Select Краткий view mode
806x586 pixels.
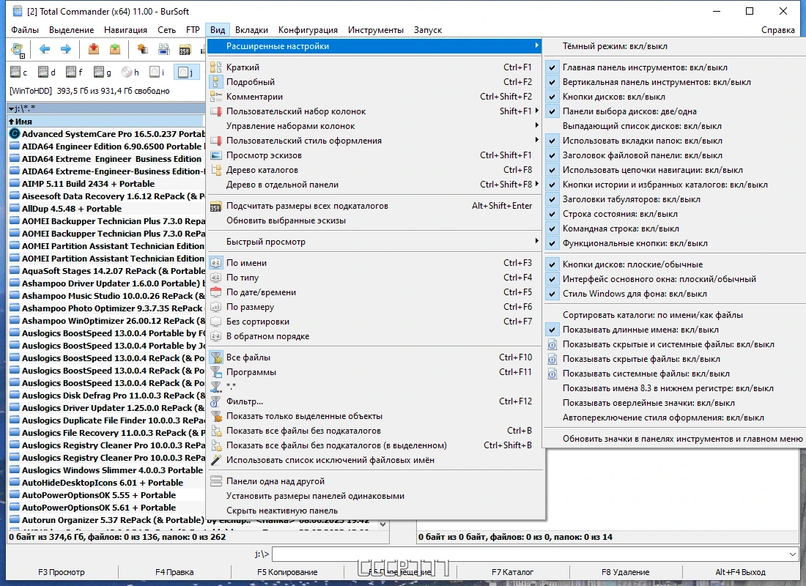pyautogui.click(x=375, y=67)
